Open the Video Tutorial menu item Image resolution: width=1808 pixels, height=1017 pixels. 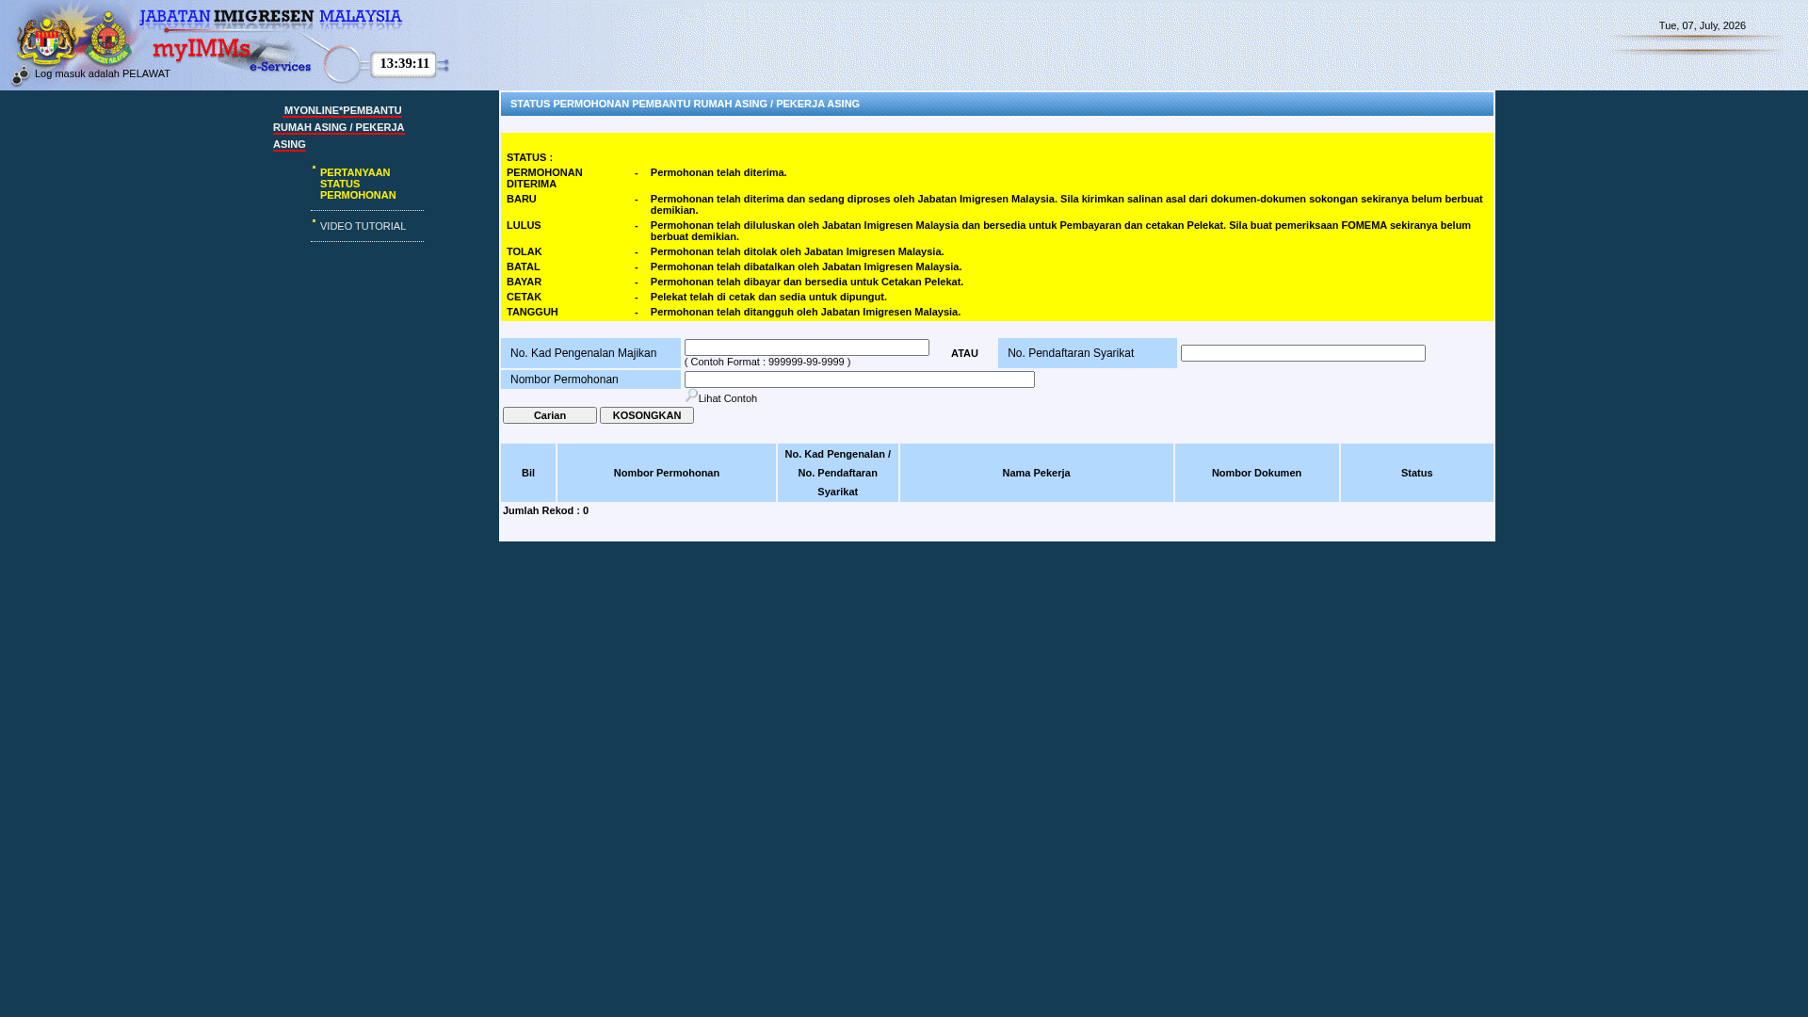coord(363,226)
